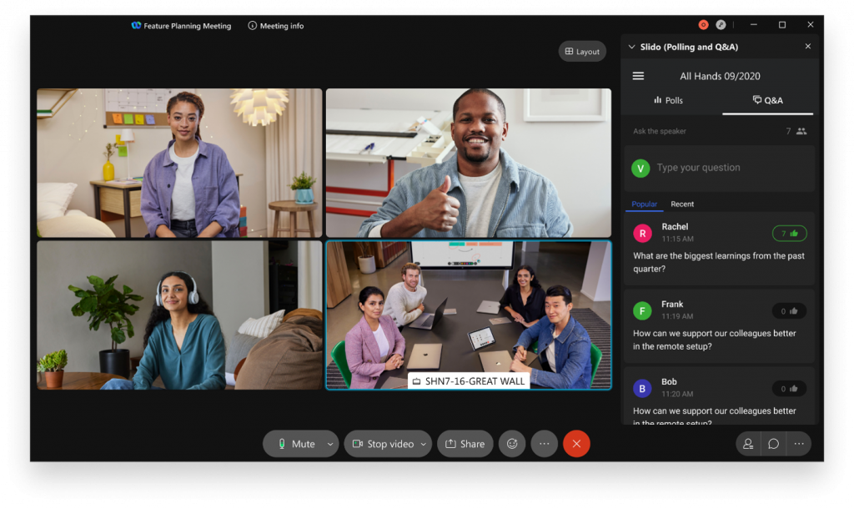The height and width of the screenshot is (509, 854).
Task: Collapse the Slido panel chevron
Action: pyautogui.click(x=631, y=47)
